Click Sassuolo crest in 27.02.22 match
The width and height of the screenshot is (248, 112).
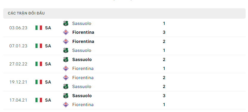click(65, 60)
